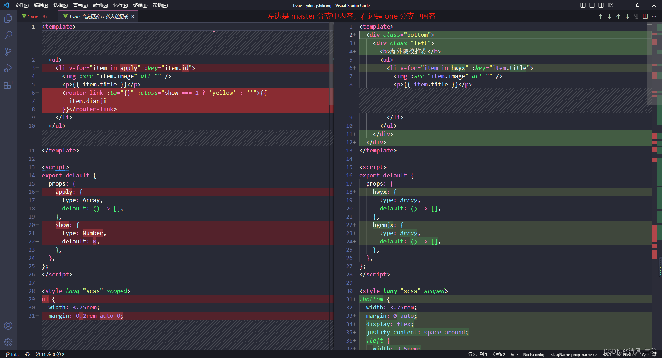
Task: Open the 选择(S) menu
Action: point(61,5)
